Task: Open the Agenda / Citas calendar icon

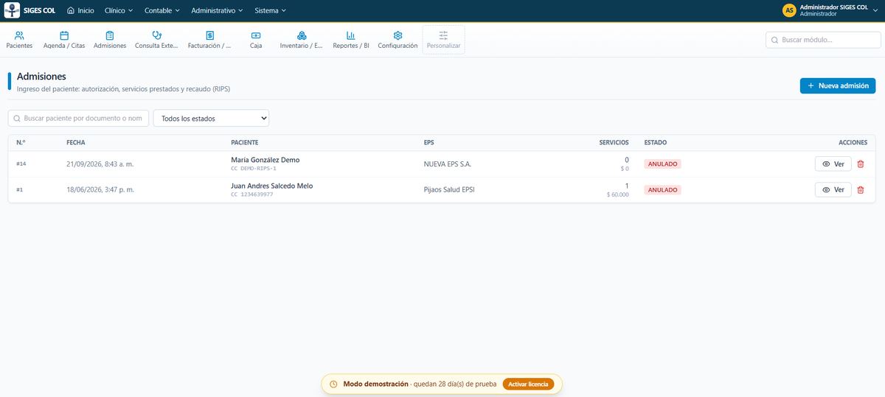Action: (x=64, y=35)
